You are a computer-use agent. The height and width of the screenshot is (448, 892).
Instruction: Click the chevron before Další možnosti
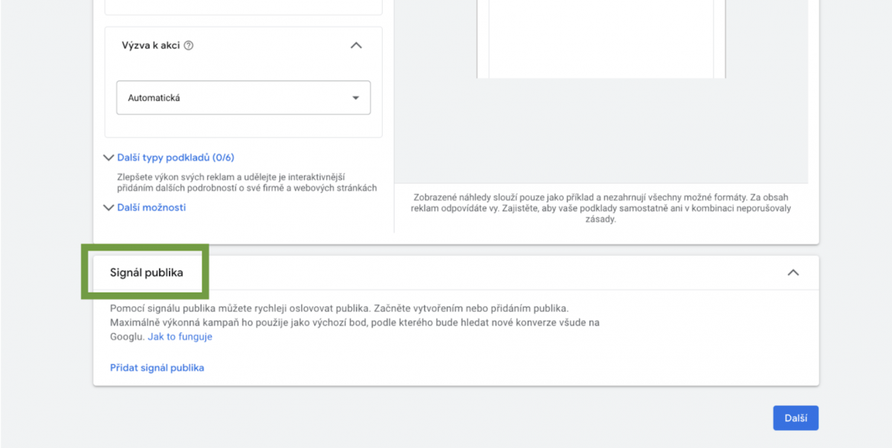pos(109,208)
